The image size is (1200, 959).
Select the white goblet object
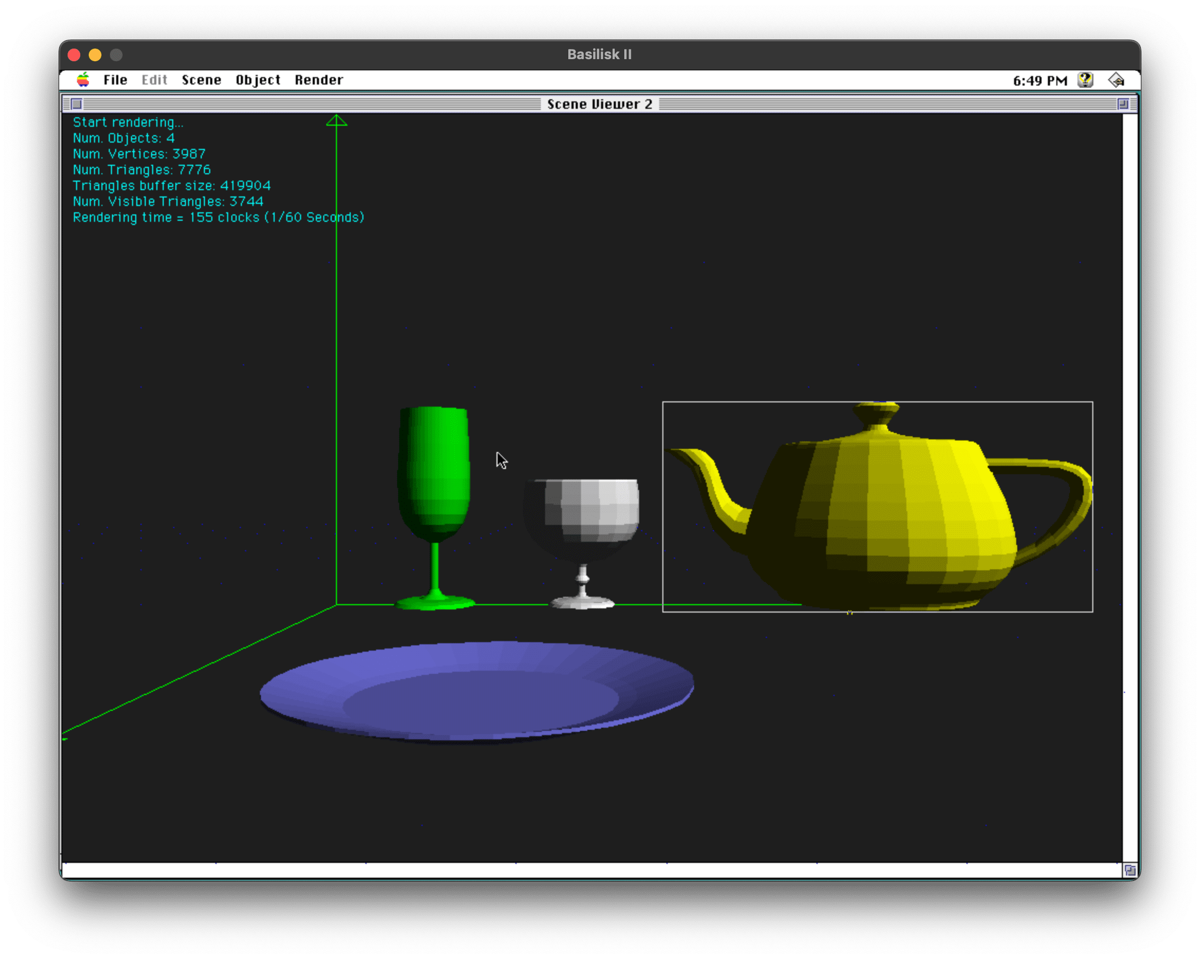click(x=582, y=543)
